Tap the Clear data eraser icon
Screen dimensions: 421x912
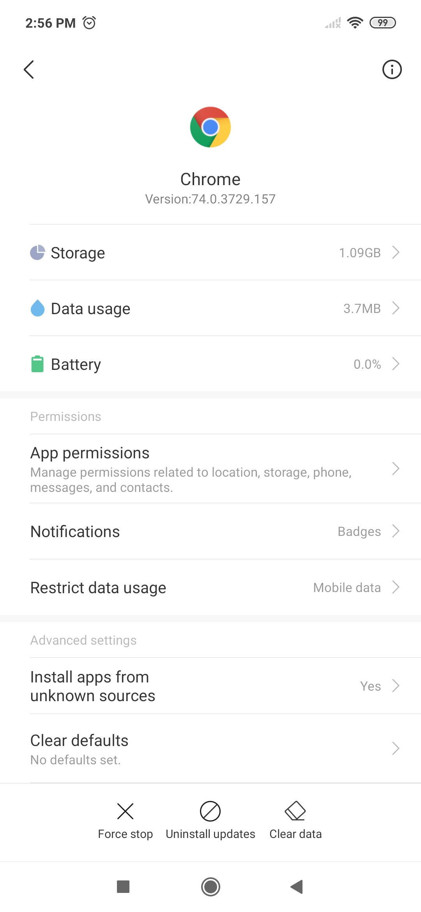pos(295,811)
